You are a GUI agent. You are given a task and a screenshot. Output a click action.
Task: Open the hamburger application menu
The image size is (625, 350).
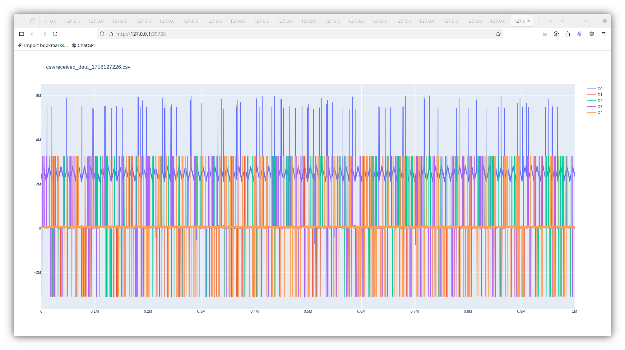coord(604,34)
